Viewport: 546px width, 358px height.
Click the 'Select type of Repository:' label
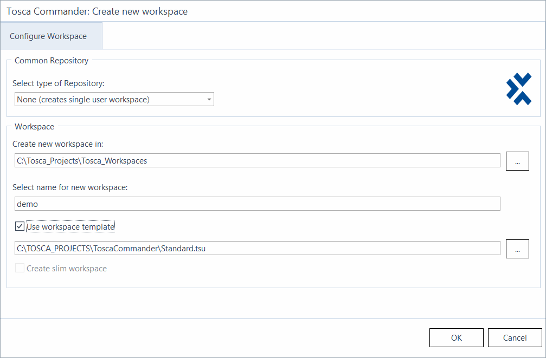pyautogui.click(x=59, y=83)
